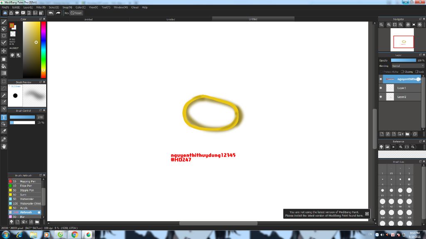426x239 pixels.
Task: Click the Undo arrow in toolbar
Action: [51, 13]
